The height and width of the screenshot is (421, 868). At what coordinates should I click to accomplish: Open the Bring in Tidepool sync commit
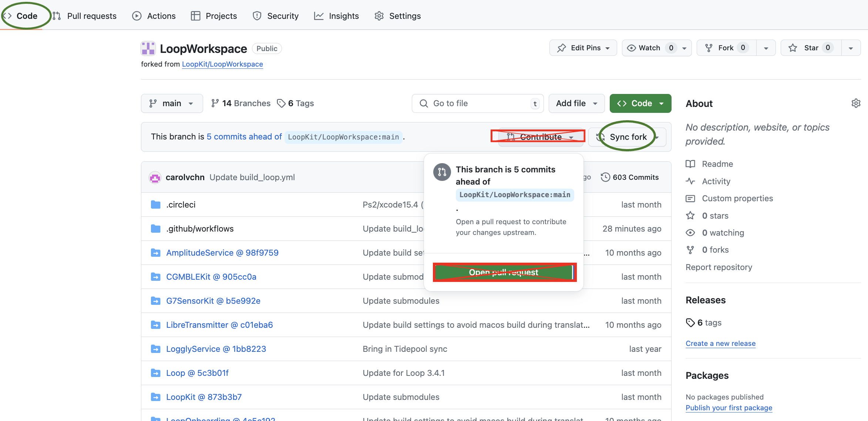tap(405, 349)
